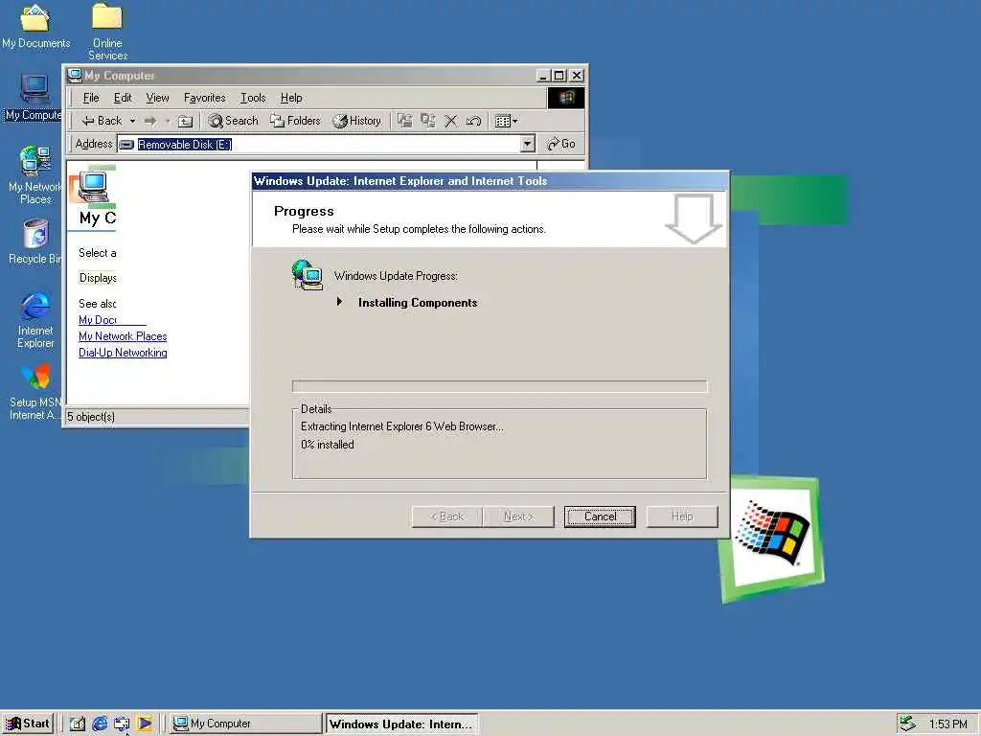Click Show Desktop quick launch icon

[x=77, y=724]
